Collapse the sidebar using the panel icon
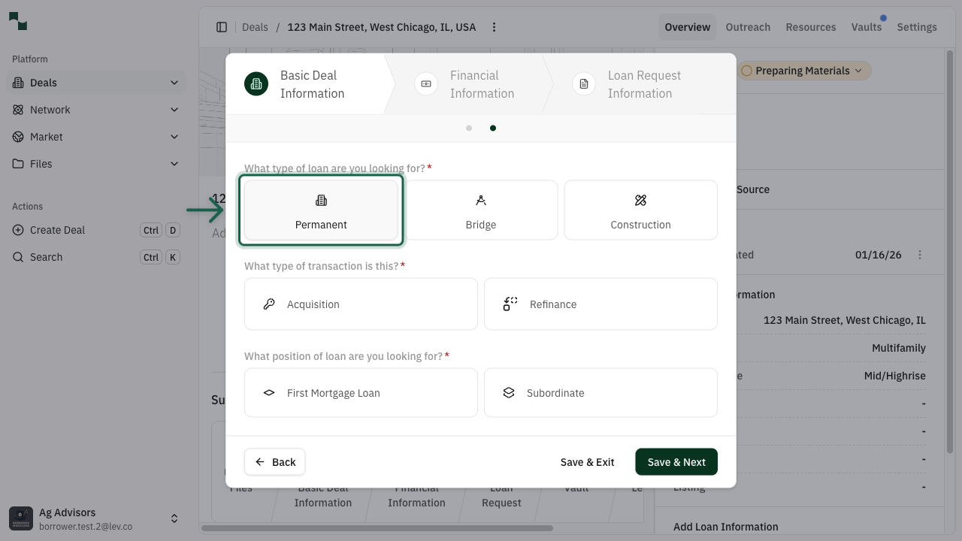The height and width of the screenshot is (541, 962). click(x=222, y=27)
